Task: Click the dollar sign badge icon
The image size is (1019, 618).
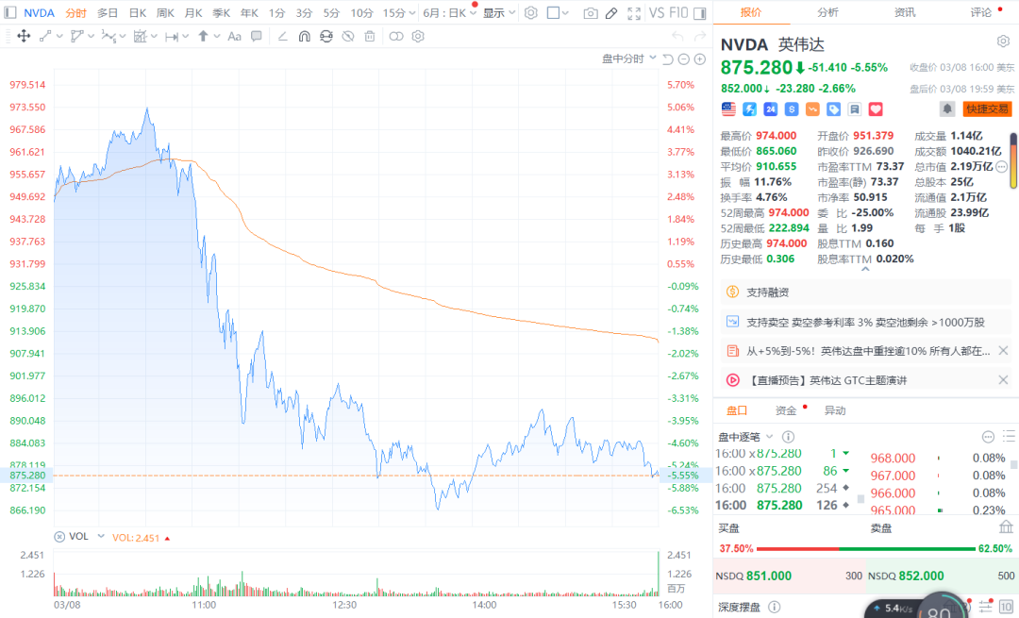Action: (x=792, y=109)
